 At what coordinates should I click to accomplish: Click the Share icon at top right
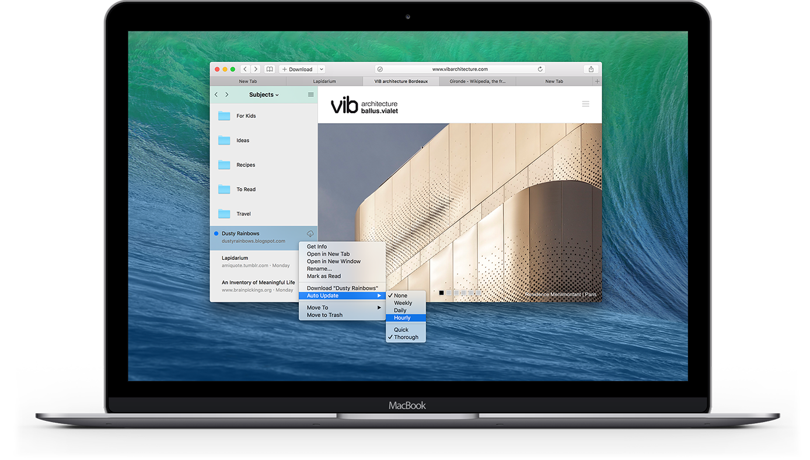click(x=590, y=68)
